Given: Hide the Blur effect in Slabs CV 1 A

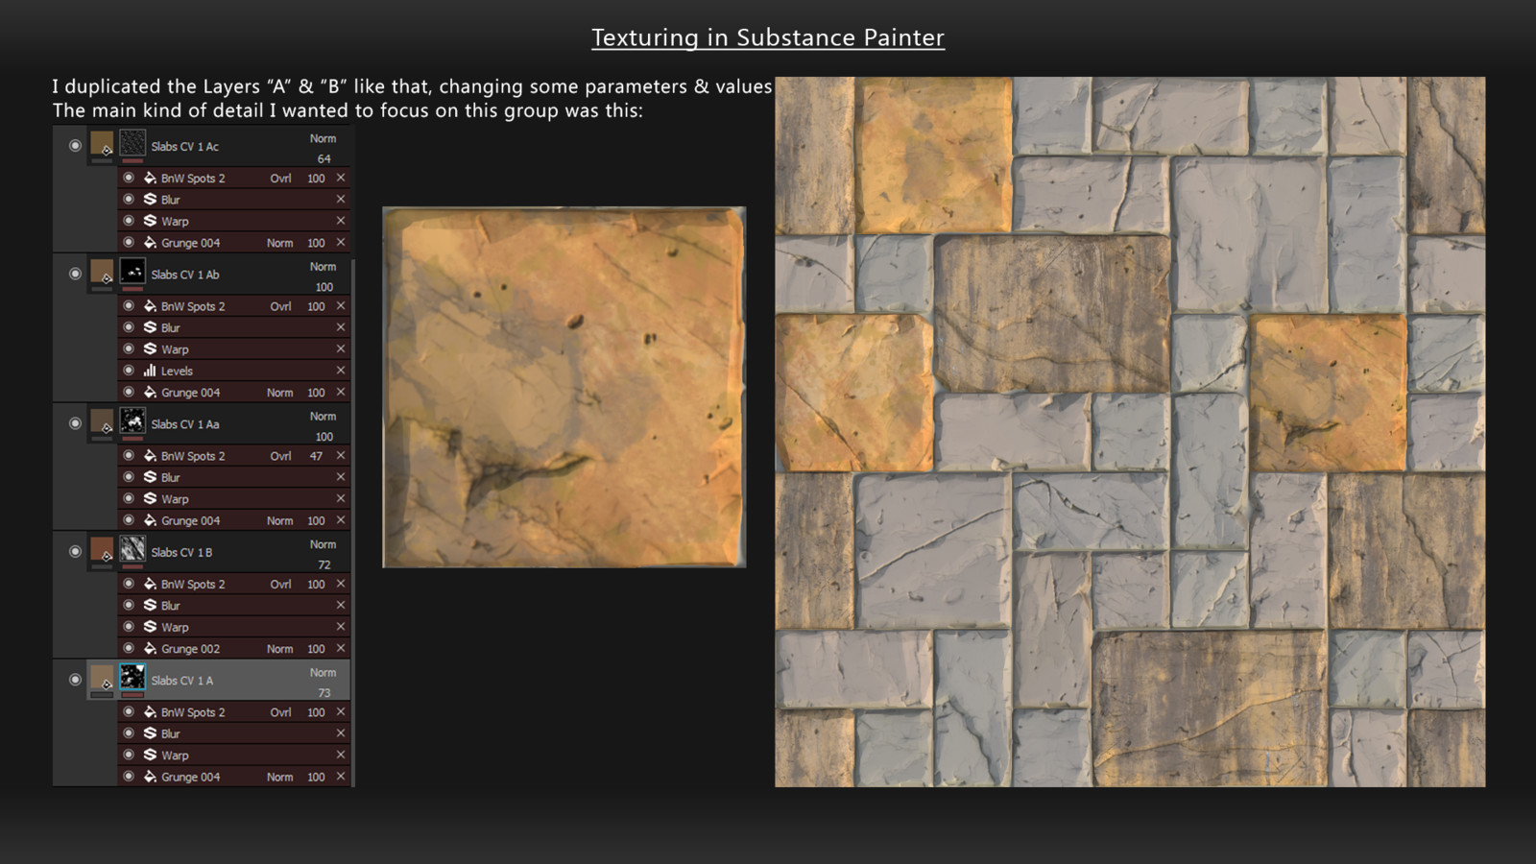Looking at the screenshot, I should (x=129, y=733).
